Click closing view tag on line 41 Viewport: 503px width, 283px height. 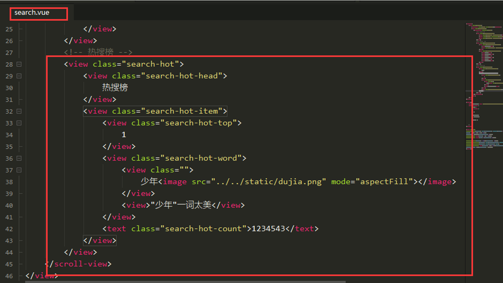[x=119, y=217]
